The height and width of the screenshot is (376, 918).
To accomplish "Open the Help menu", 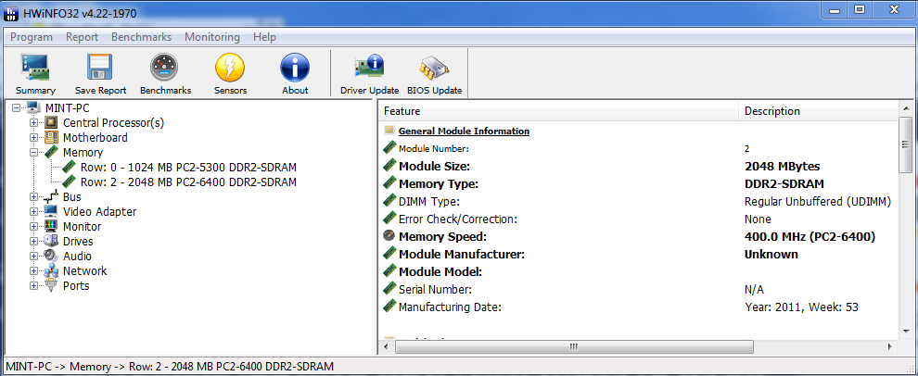I will (x=264, y=37).
